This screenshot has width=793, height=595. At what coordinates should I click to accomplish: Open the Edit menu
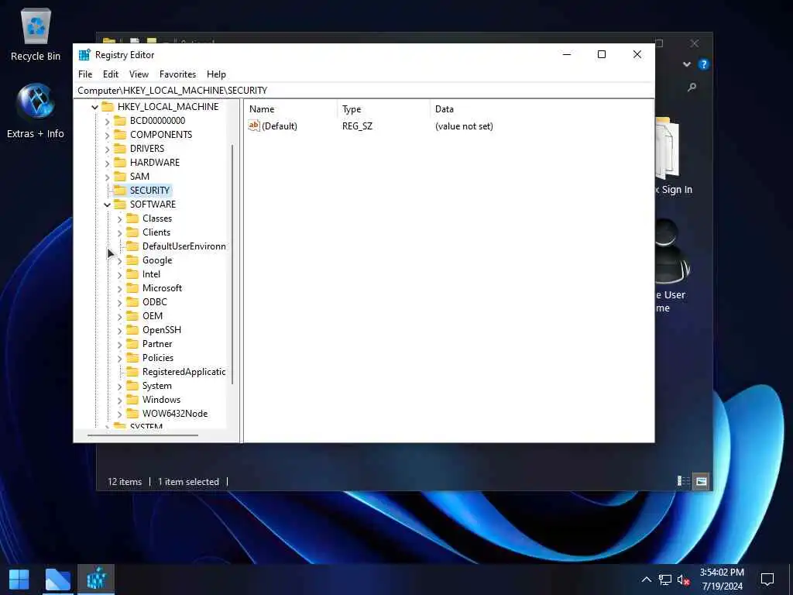(110, 74)
